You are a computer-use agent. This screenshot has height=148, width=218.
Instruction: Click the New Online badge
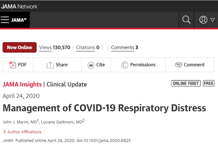coord(20,48)
